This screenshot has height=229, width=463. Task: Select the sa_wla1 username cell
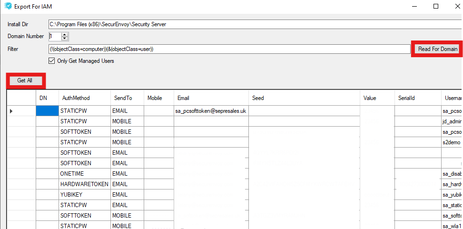click(451, 226)
